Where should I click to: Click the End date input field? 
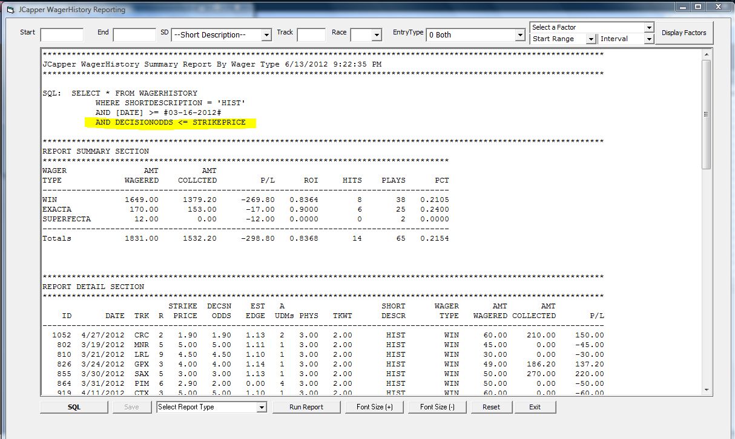[134, 34]
